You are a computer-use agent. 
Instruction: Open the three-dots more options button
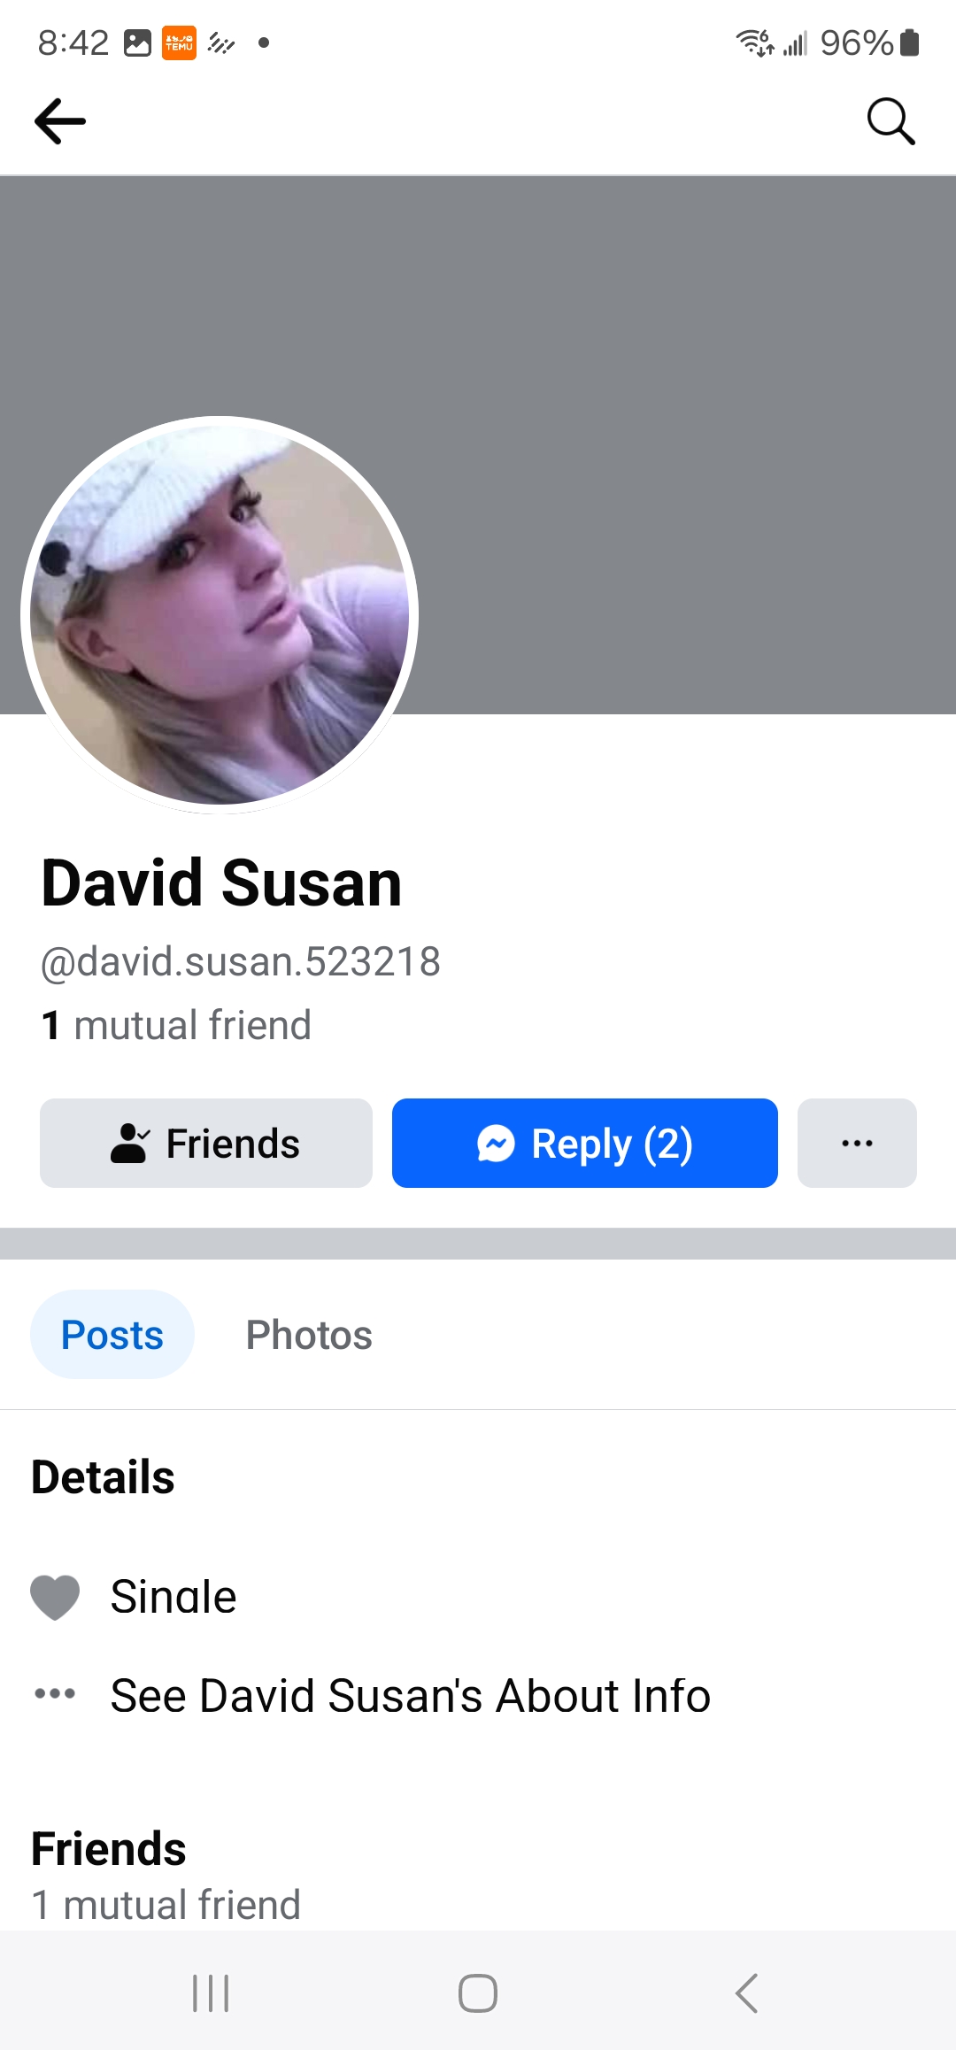point(857,1143)
